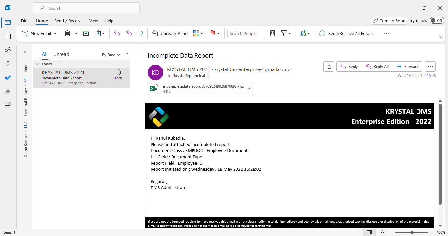The image size is (448, 236).
Task: Click the Send/Receive All Folders icon
Action: 322,33
